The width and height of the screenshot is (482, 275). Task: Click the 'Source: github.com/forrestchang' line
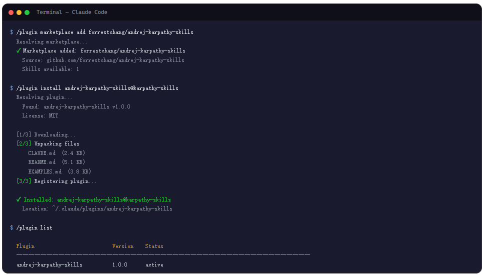[103, 60]
